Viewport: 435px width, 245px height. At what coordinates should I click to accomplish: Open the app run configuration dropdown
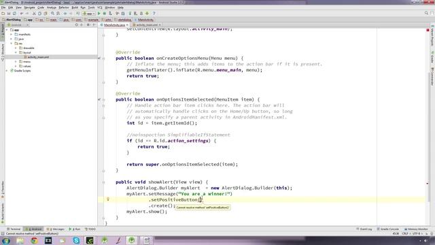click(89, 14)
